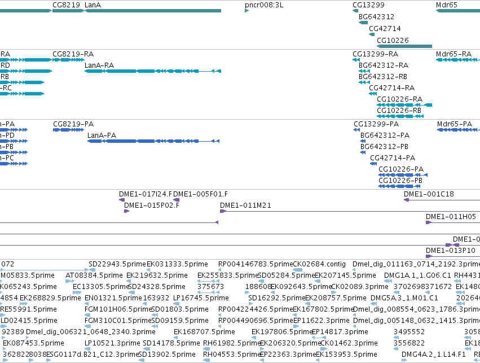The width and height of the screenshot is (480, 363).
Task: Select the CG10226-PB protein label
Action: (x=400, y=181)
